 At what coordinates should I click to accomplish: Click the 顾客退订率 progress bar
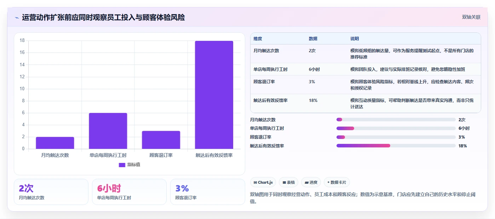coord(396,137)
